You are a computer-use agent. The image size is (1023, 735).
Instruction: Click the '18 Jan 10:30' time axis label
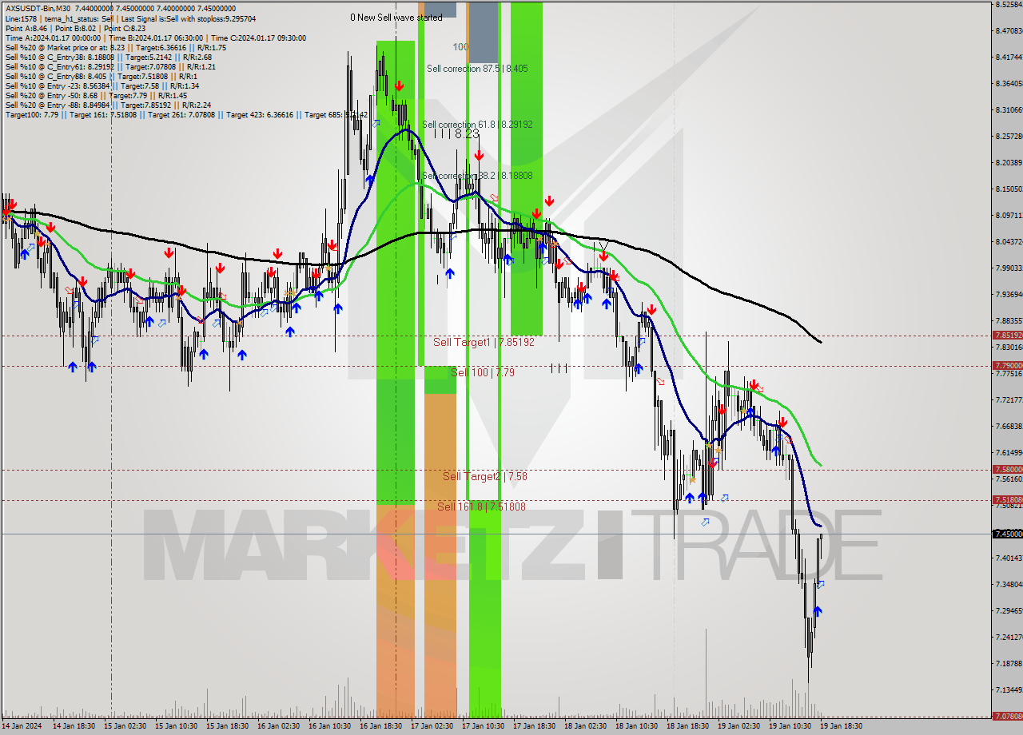click(x=637, y=726)
